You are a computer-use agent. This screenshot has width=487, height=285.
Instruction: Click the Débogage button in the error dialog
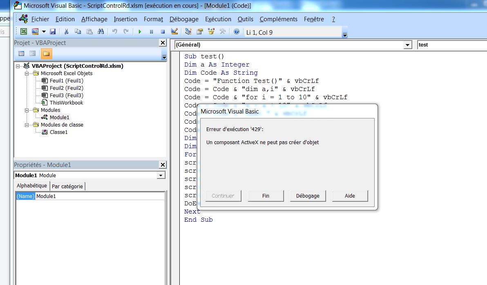coord(308,196)
